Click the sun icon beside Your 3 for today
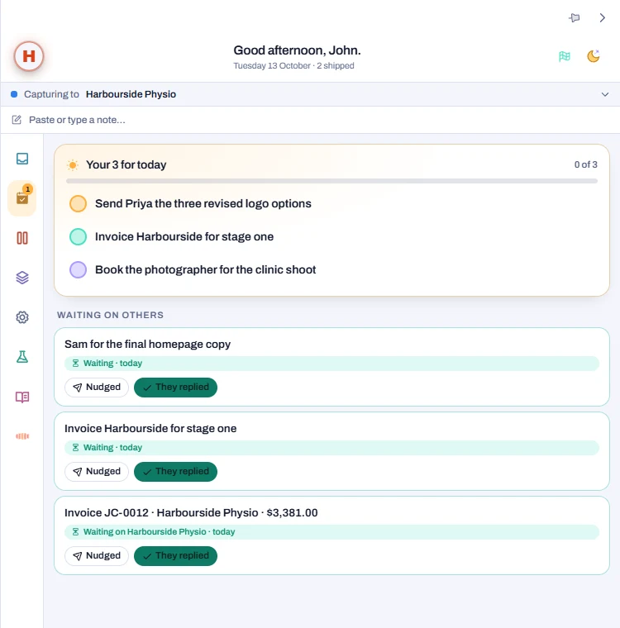The width and height of the screenshot is (620, 628). coord(73,164)
